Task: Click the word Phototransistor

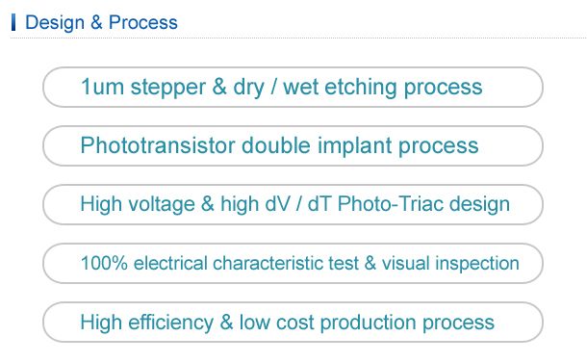Action: click(158, 145)
